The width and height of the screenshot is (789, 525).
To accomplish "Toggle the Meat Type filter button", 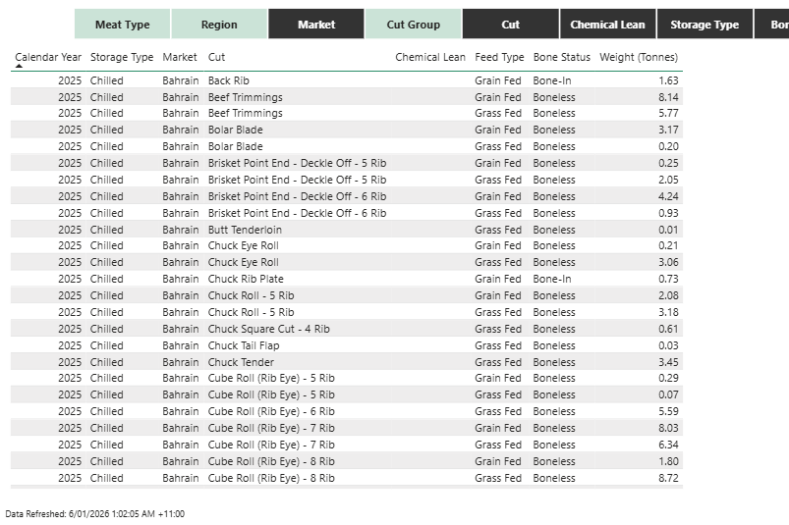I will (x=122, y=25).
